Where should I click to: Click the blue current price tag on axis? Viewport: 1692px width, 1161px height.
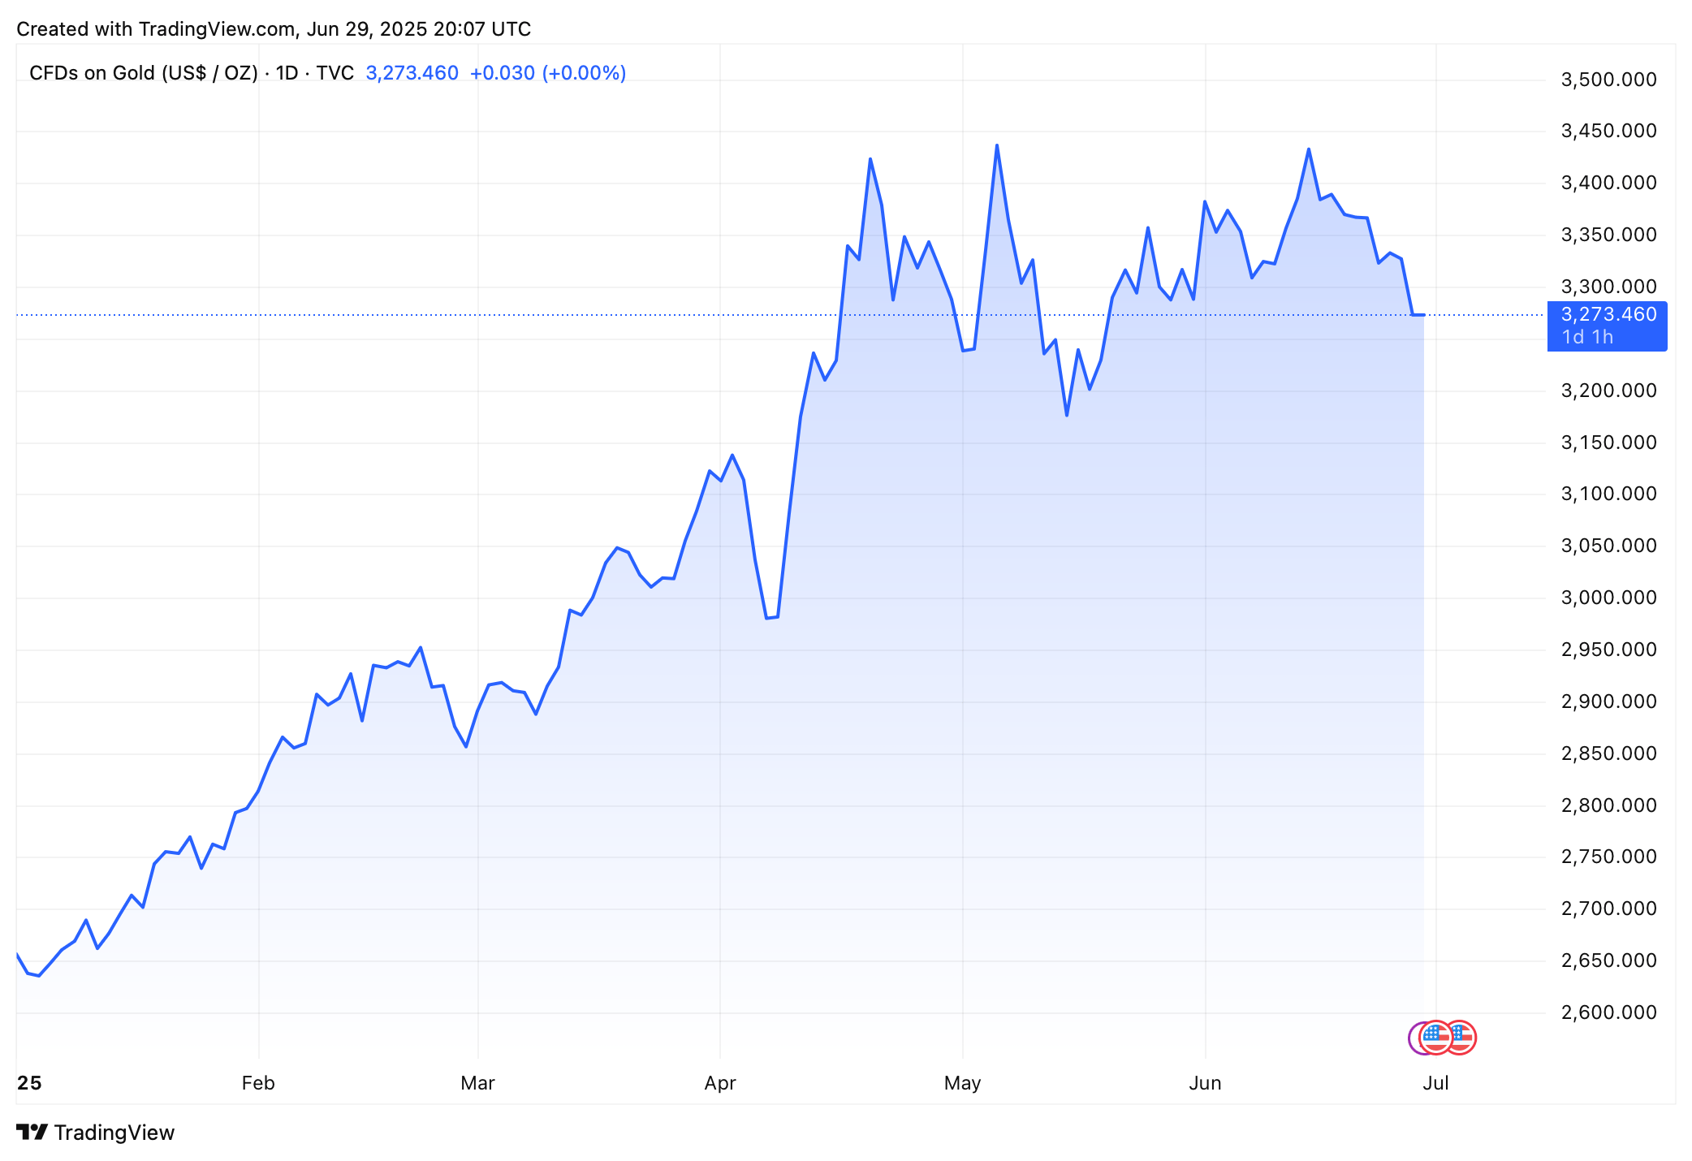click(1607, 326)
